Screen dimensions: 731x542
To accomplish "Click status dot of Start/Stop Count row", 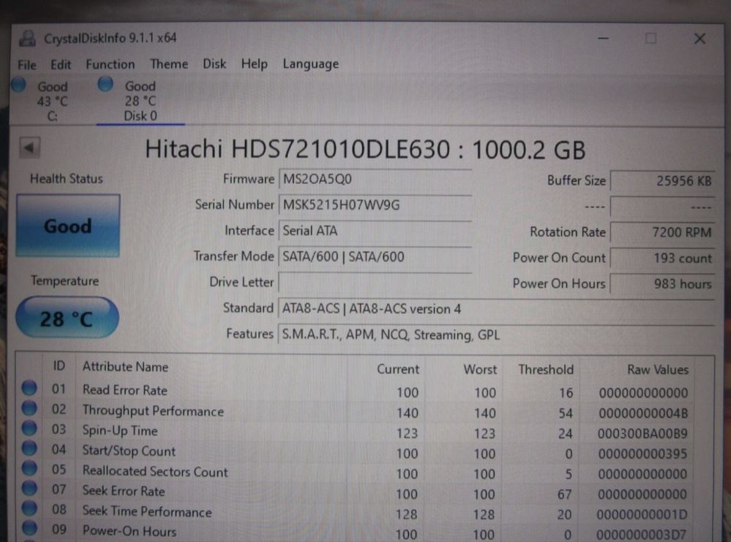I will pos(29,448).
